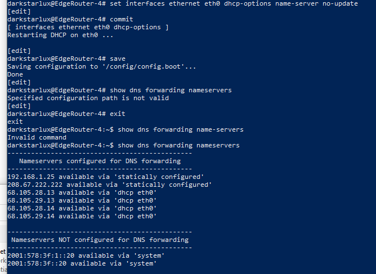Click the '/config/config.boot' path text
376x274 pixels.
[143, 66]
